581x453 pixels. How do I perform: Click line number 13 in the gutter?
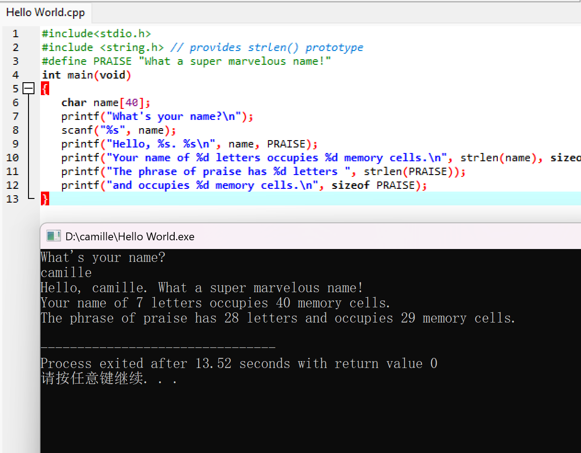pyautogui.click(x=12, y=199)
